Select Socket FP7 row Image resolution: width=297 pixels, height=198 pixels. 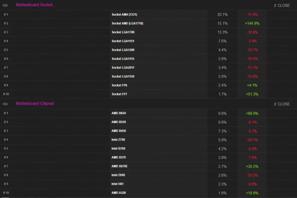148,94
